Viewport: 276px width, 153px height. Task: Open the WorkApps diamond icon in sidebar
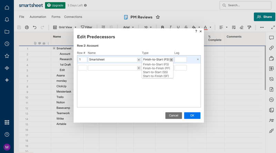coord(7,68)
